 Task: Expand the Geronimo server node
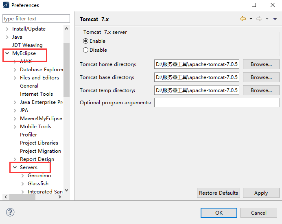click(23, 176)
